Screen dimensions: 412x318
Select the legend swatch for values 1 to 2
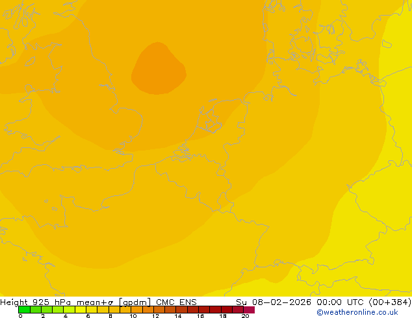click(x=36, y=310)
